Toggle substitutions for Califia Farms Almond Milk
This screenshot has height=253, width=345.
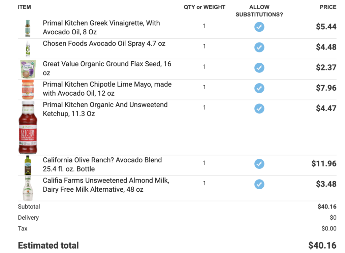tap(259, 184)
